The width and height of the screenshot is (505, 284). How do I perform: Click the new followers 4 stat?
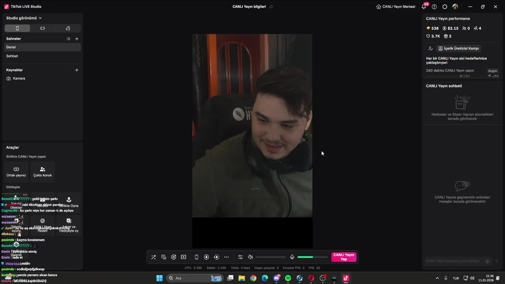477,28
